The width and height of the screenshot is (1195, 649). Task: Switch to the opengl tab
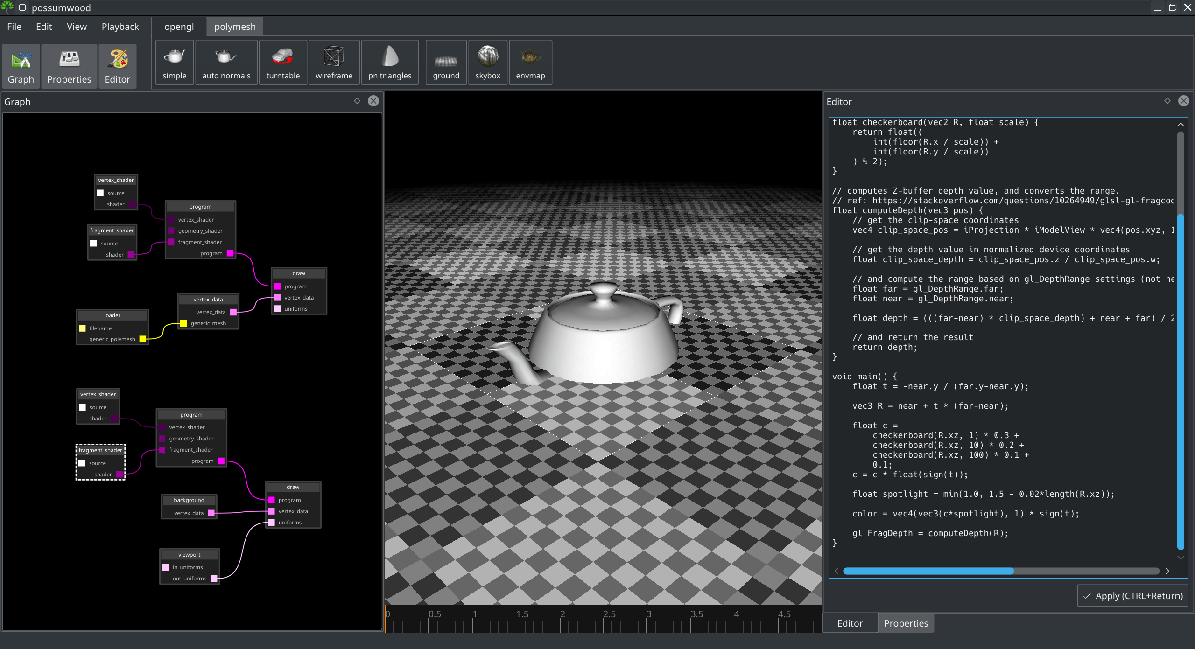[x=179, y=27]
